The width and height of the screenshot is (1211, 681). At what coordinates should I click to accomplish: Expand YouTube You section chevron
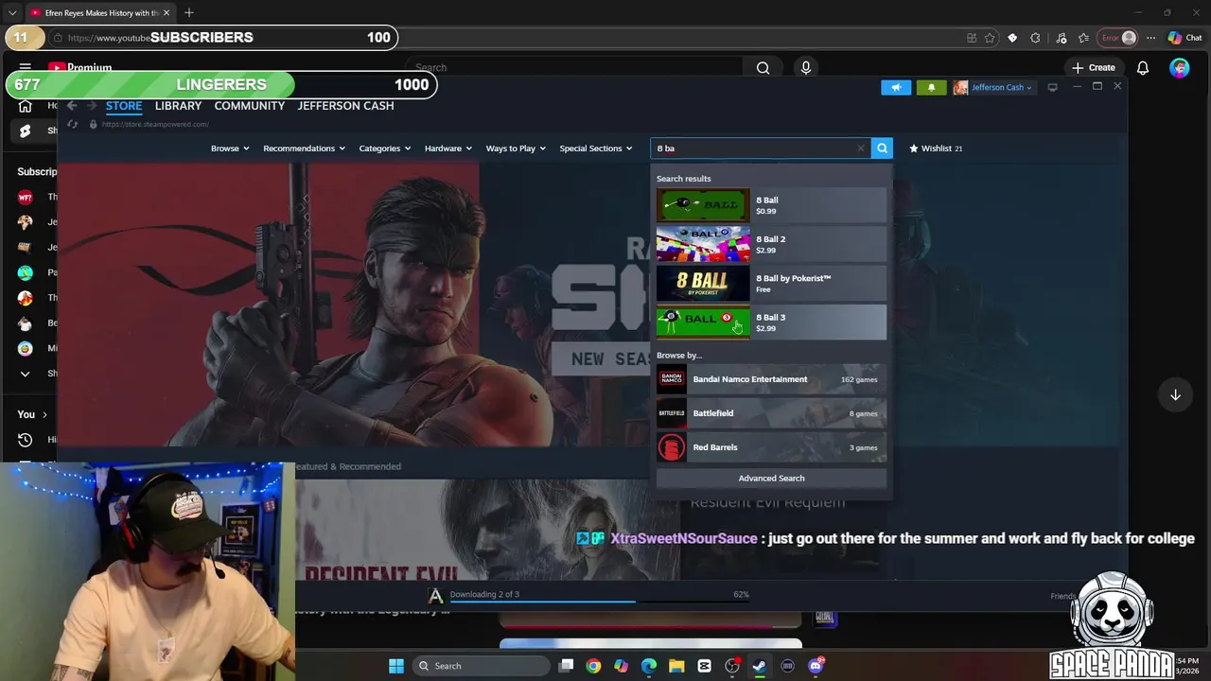pyautogui.click(x=44, y=414)
